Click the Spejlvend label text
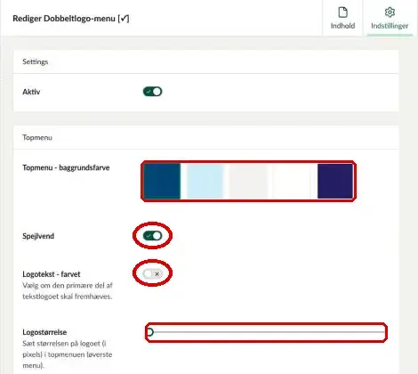Viewport: 418px width, 374px height. tap(38, 236)
